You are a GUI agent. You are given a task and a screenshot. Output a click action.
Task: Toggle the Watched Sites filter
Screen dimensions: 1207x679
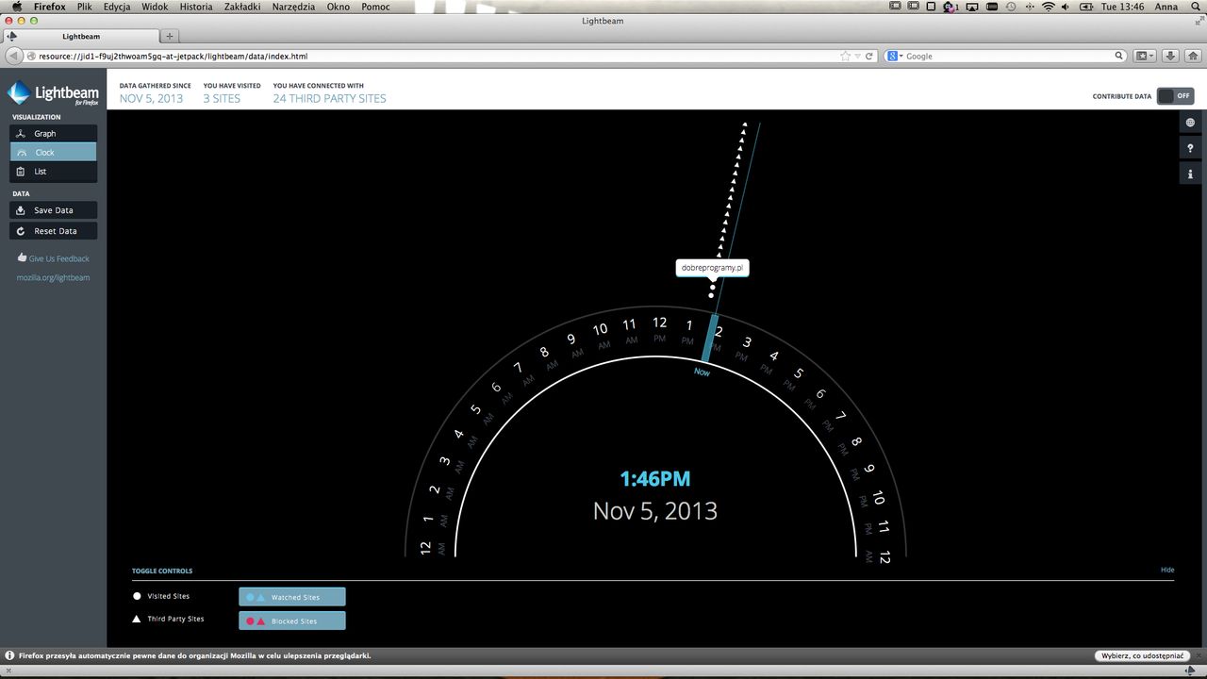point(292,597)
